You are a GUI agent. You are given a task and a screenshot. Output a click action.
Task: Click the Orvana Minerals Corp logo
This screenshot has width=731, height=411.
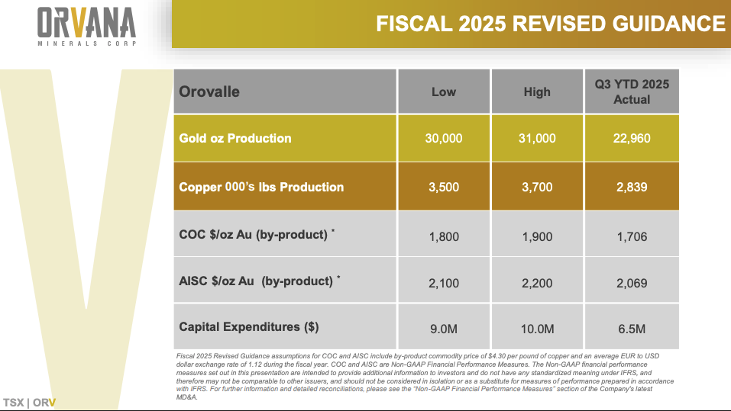(87, 27)
